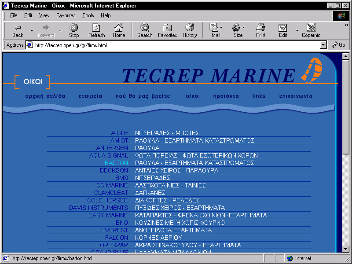Click the Tecrep Marine orange sail logo
This screenshot has width=352, height=264.
[312, 70]
